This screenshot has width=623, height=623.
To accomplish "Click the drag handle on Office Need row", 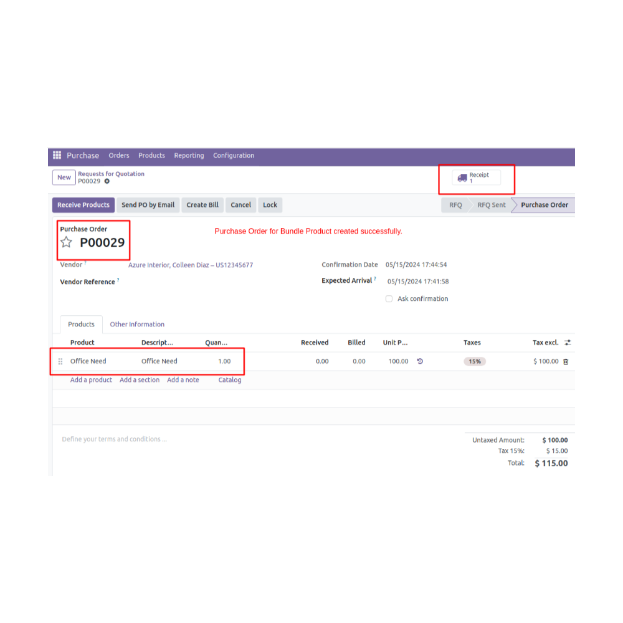I will coord(60,361).
